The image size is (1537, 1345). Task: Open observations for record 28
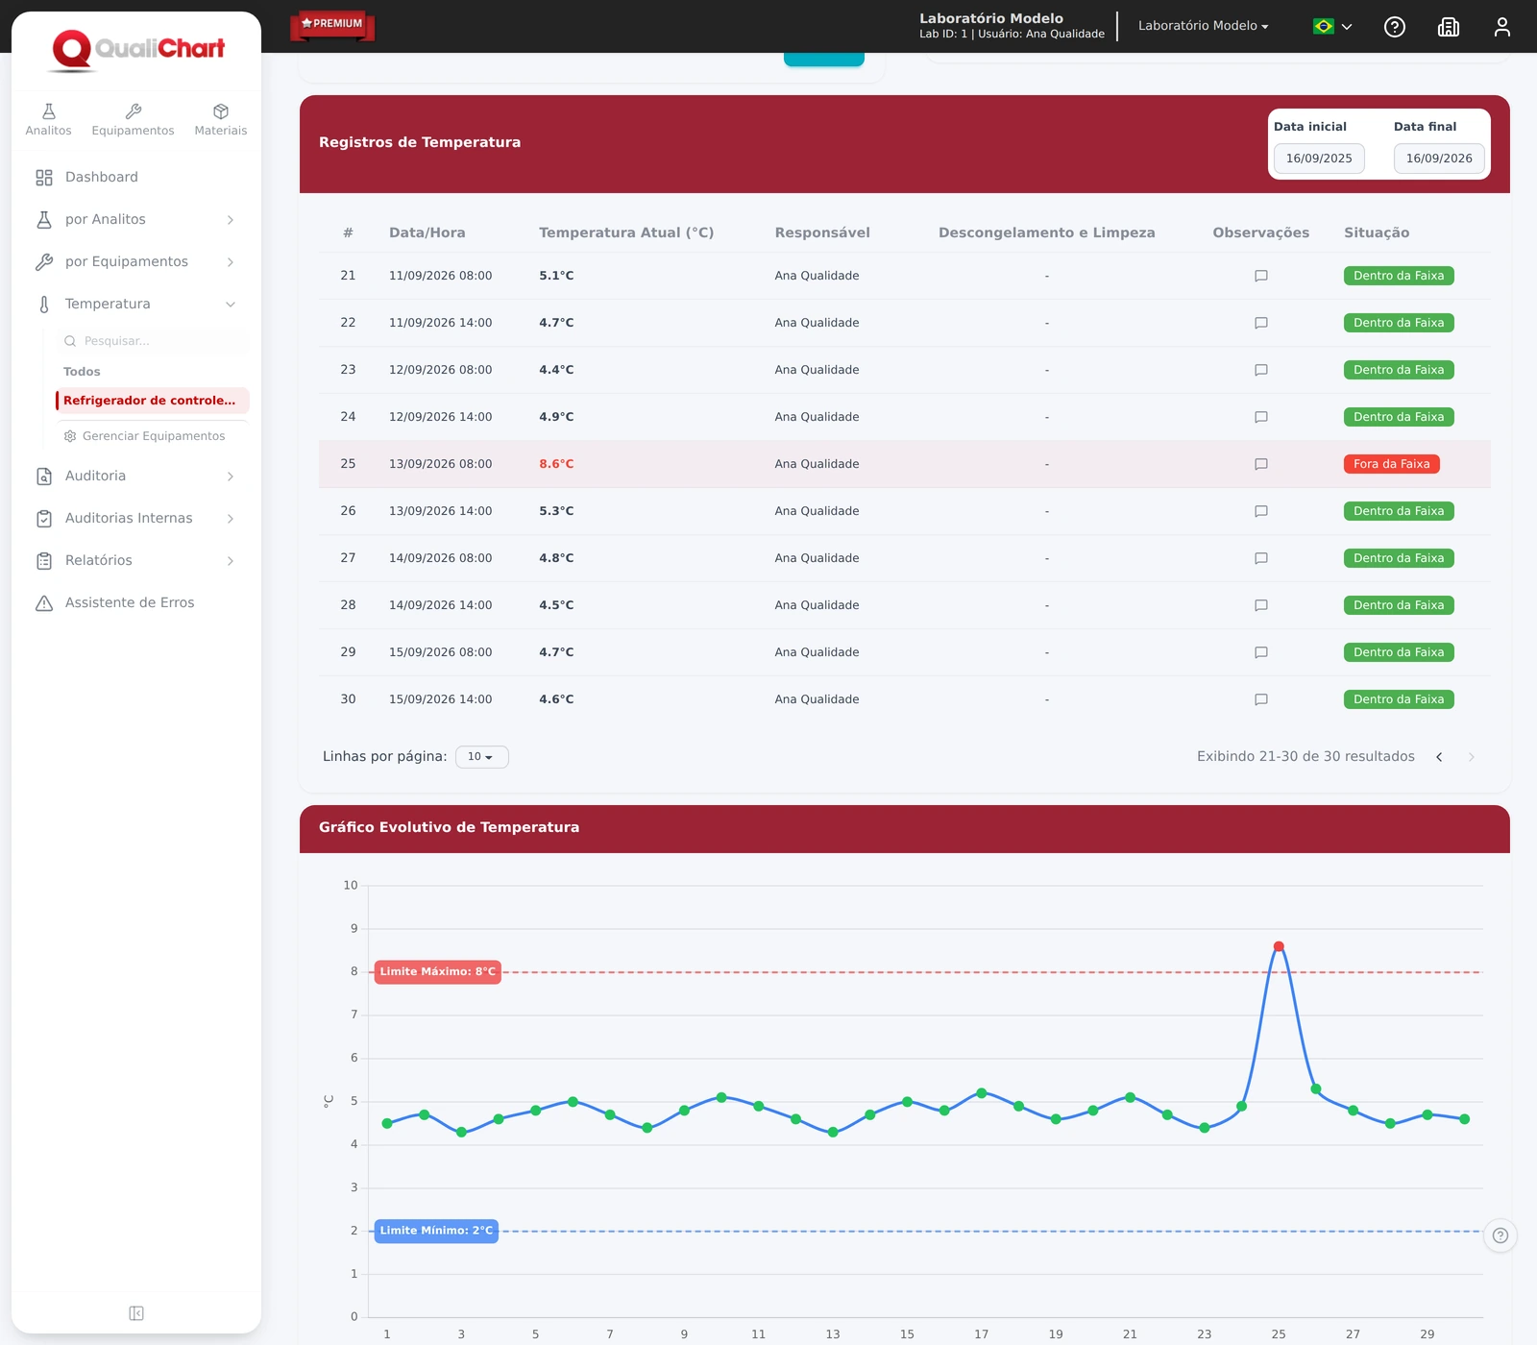[1261, 605]
